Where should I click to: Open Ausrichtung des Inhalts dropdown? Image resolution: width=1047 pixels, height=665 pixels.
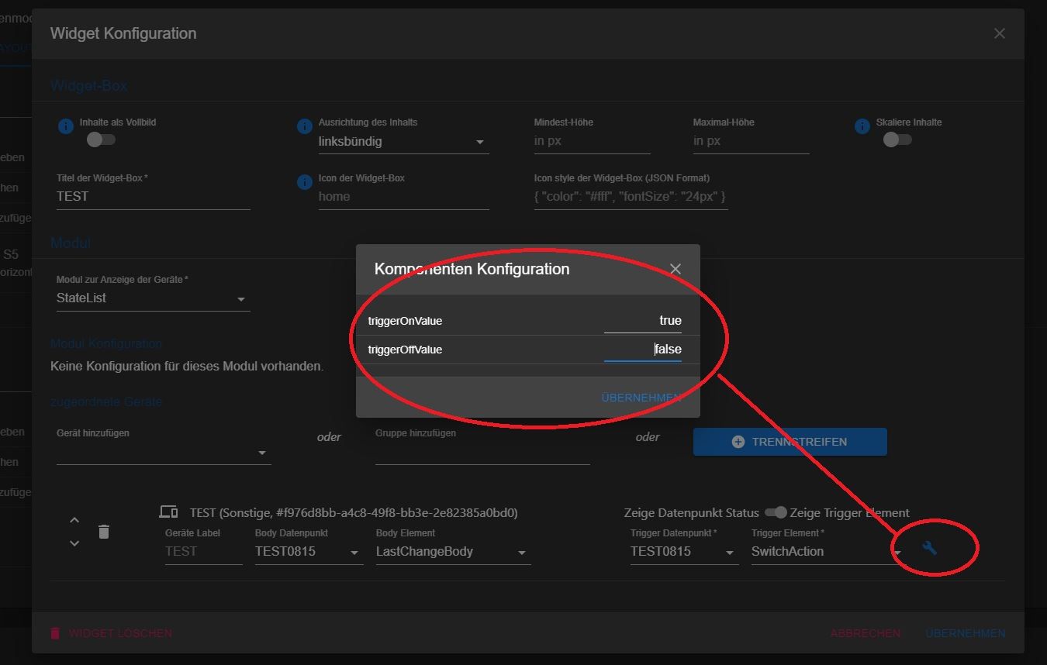pyautogui.click(x=403, y=142)
